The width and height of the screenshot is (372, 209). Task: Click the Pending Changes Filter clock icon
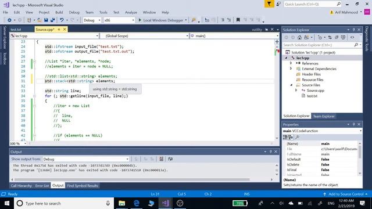[x=320, y=37]
